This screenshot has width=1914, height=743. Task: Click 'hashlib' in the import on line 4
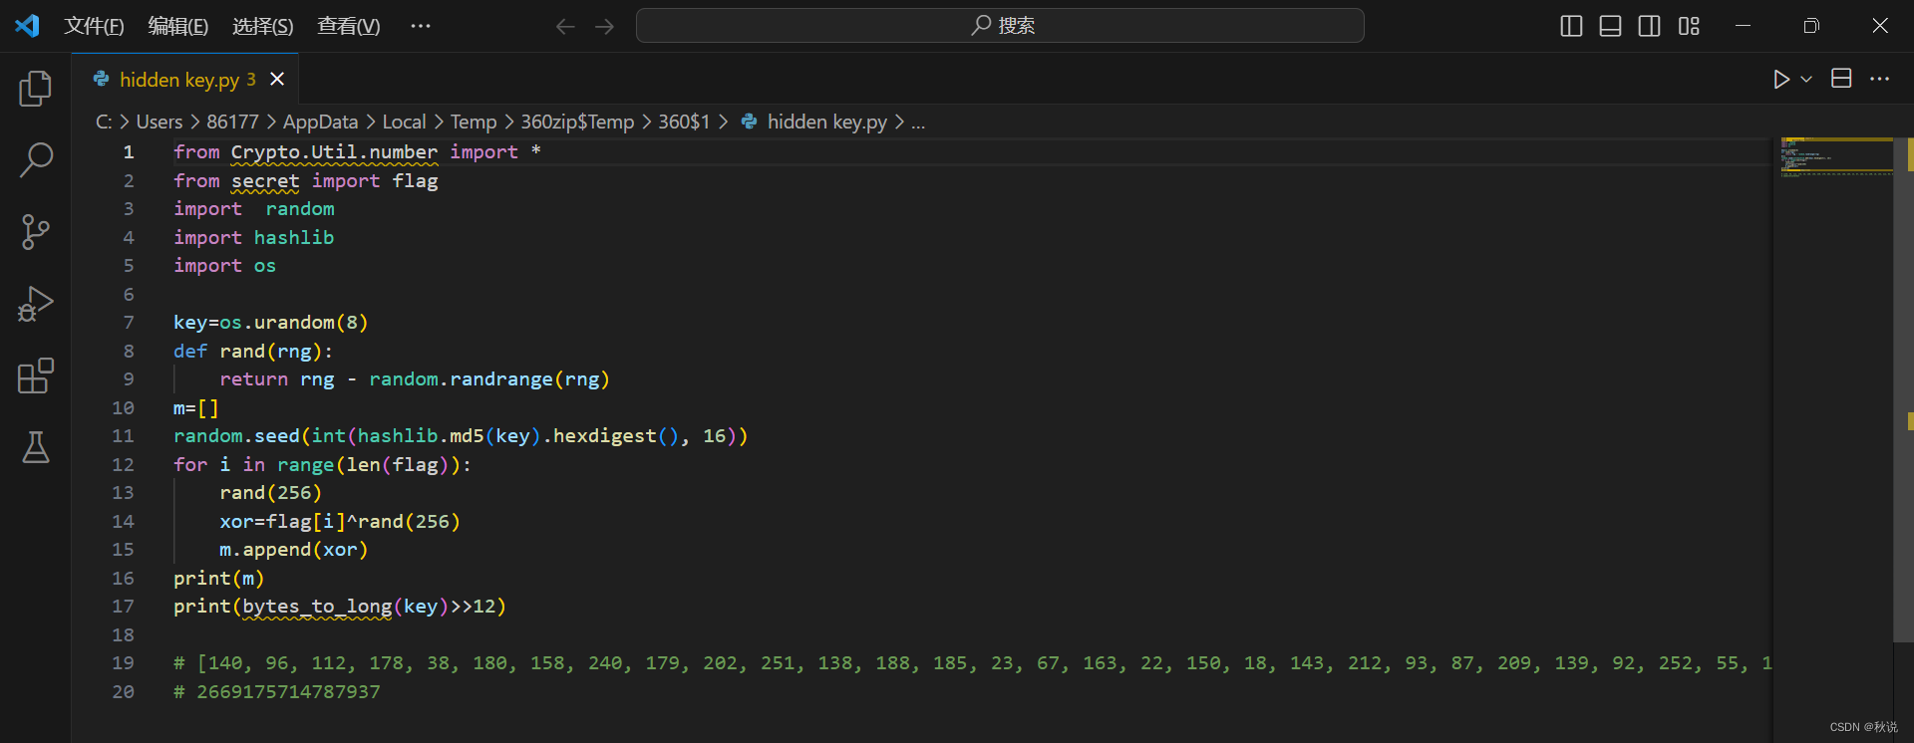(x=294, y=238)
